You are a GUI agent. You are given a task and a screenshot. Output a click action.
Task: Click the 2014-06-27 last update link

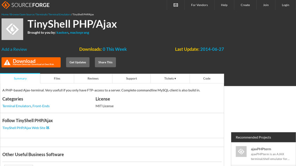point(212,49)
